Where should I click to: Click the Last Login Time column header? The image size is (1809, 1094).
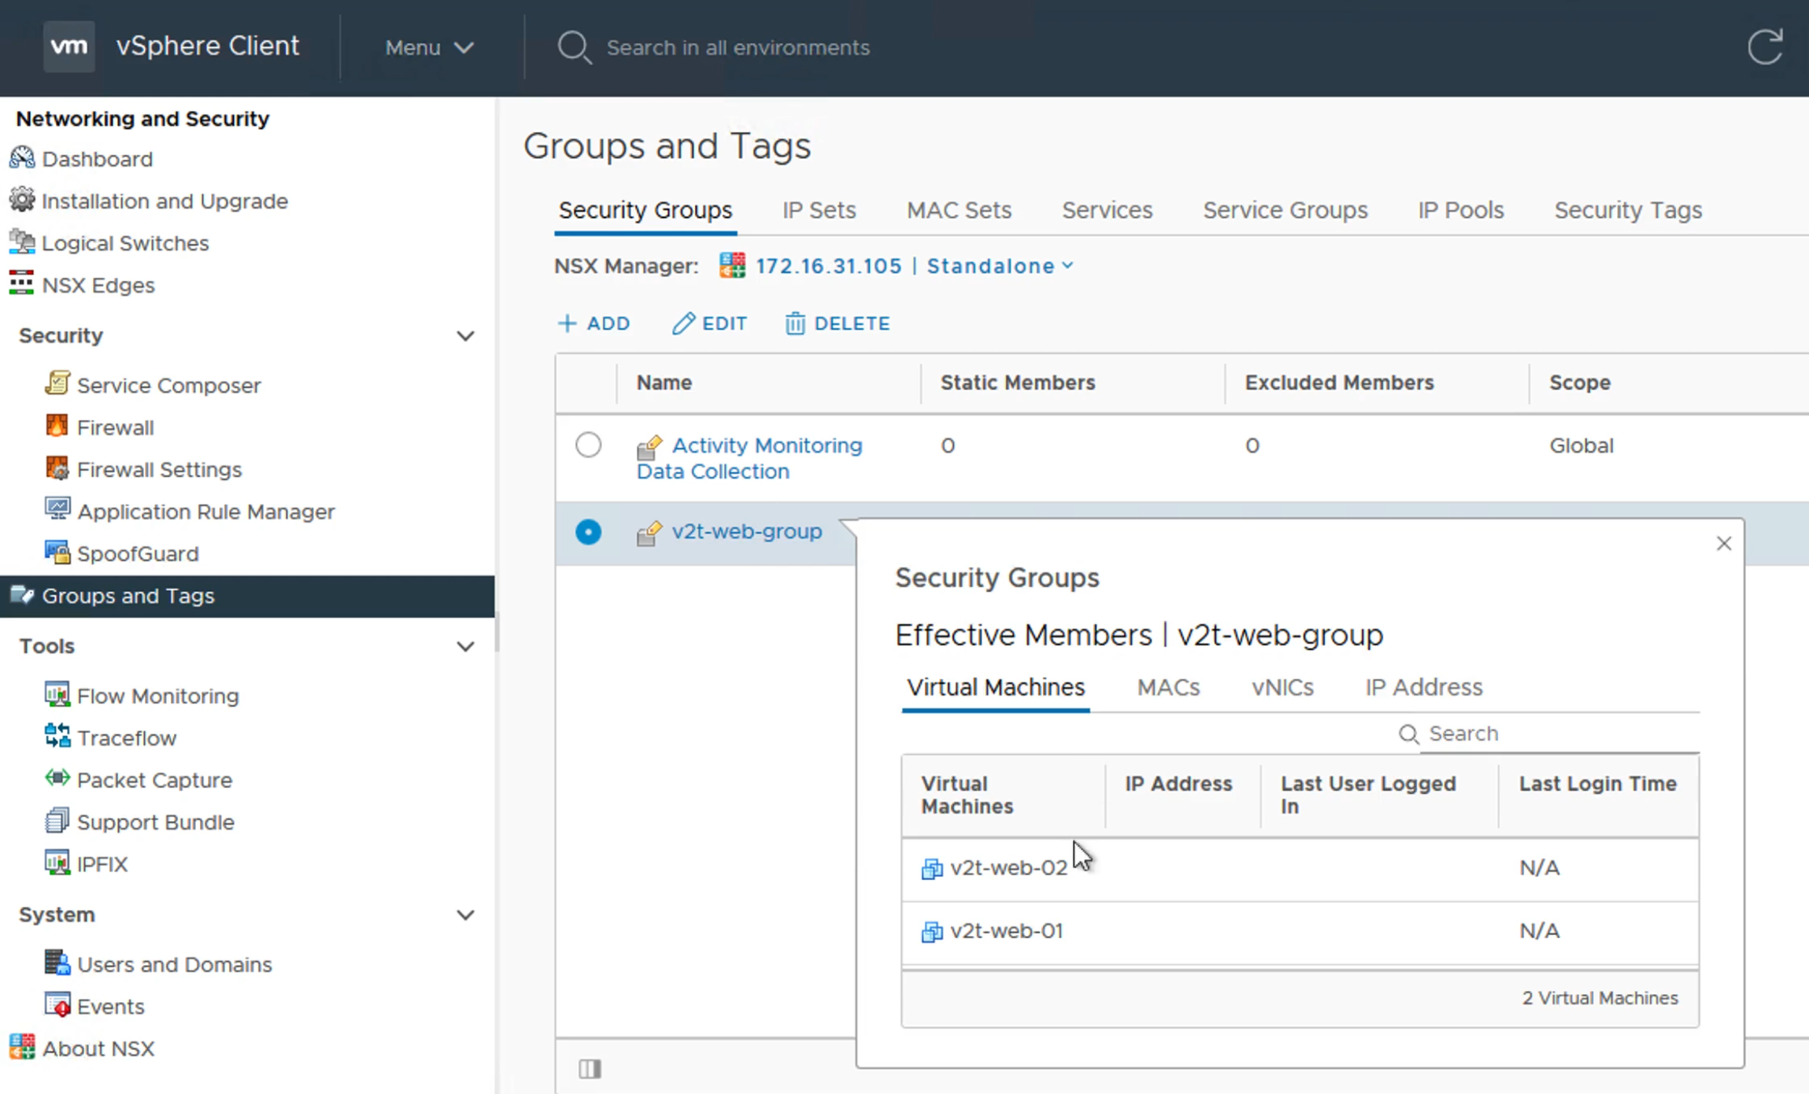pos(1597,784)
